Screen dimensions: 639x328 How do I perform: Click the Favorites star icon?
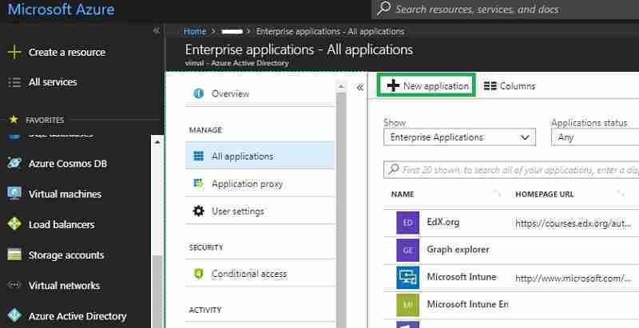click(x=14, y=120)
